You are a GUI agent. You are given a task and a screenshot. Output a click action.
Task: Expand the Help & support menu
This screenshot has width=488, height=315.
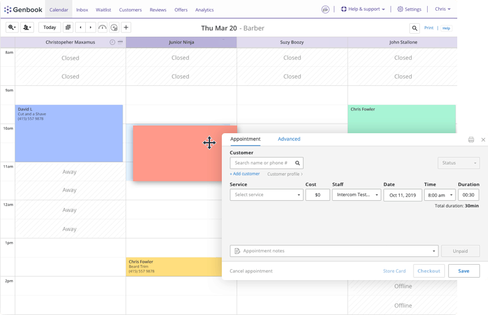coord(363,9)
